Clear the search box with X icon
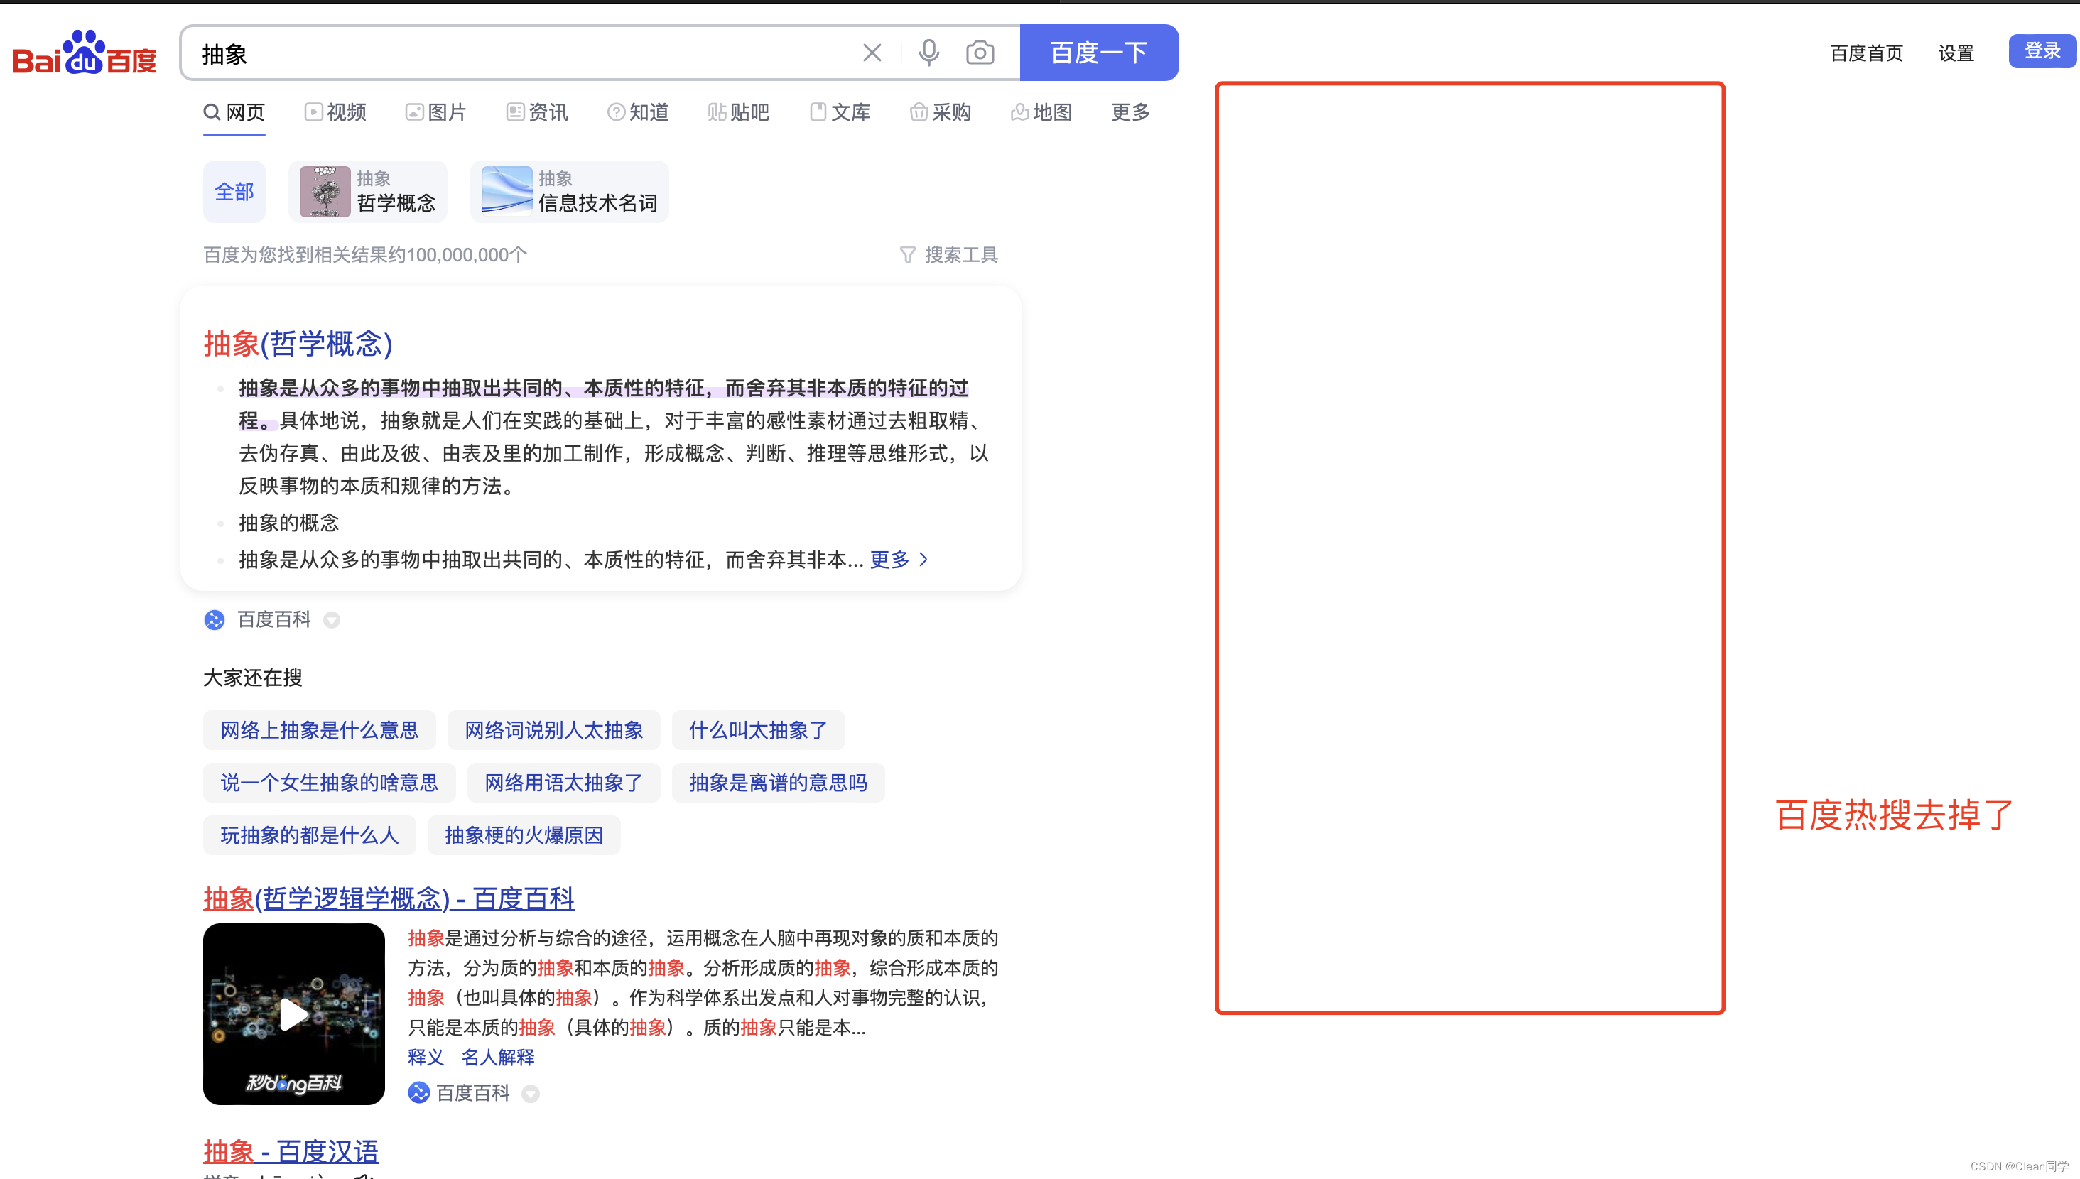The height and width of the screenshot is (1179, 2080). coord(872,52)
